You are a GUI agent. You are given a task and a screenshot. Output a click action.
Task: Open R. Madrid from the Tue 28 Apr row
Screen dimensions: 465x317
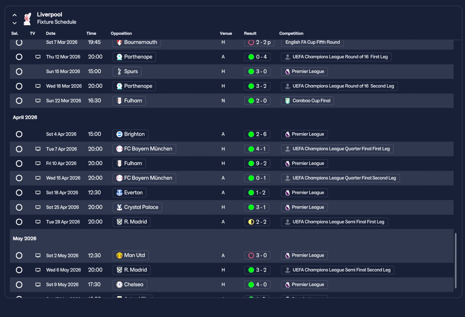coord(132,222)
